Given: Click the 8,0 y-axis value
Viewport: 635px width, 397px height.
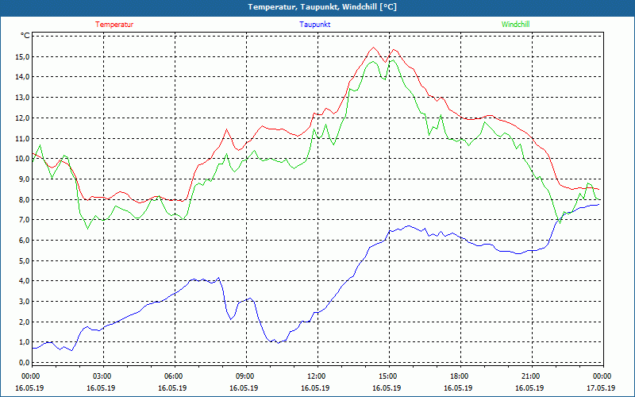Looking at the screenshot, I should pos(24,199).
